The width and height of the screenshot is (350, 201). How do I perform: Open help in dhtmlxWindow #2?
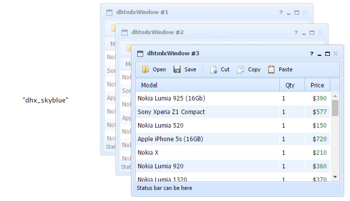pyautogui.click(x=296, y=32)
